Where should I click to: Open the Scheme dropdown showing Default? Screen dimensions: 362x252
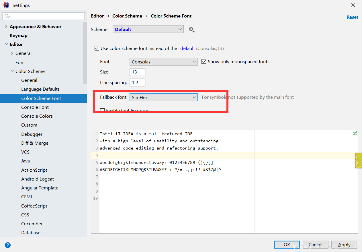pos(148,29)
